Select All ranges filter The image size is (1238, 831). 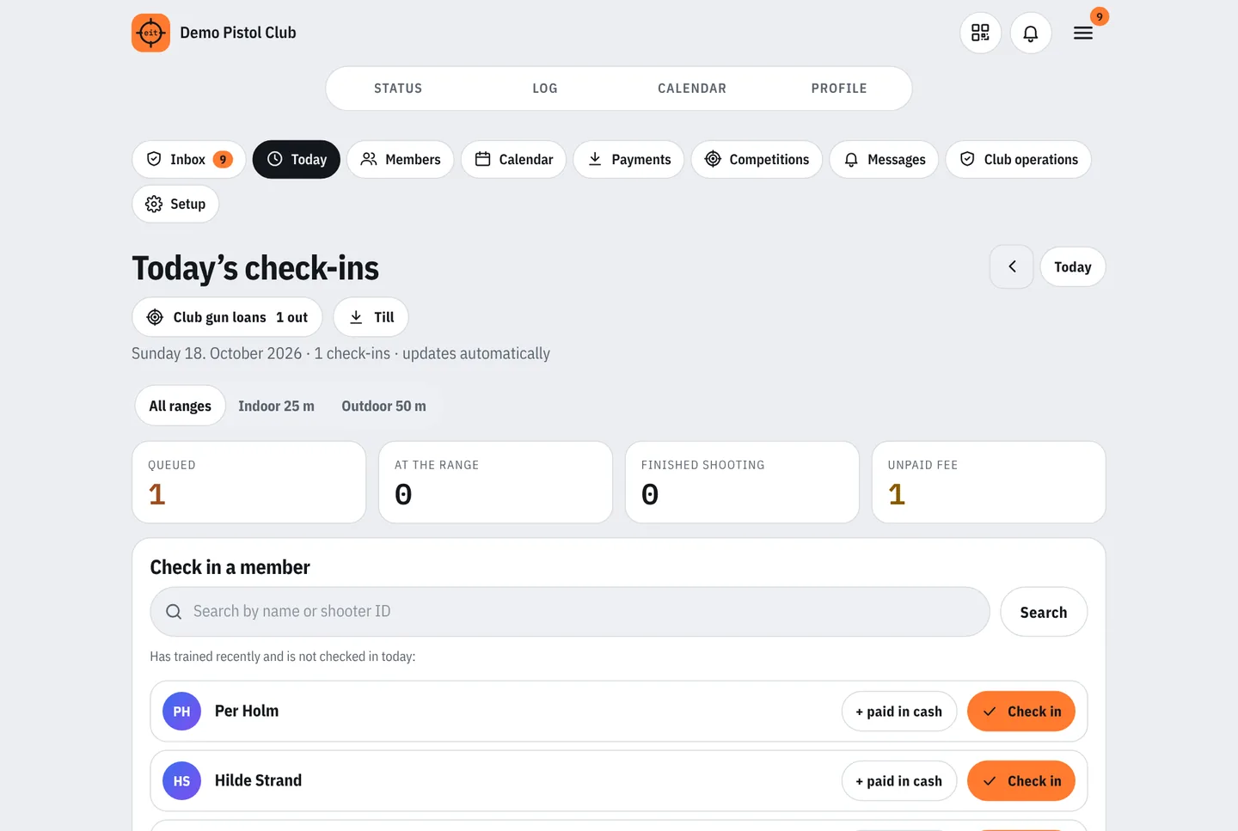point(180,406)
